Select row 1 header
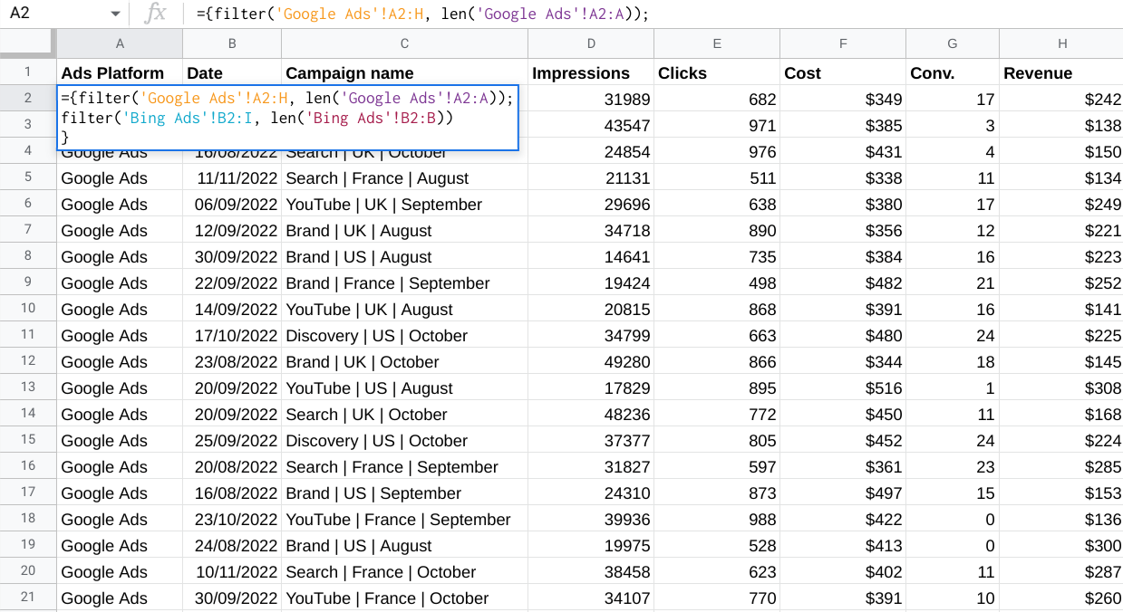The height and width of the screenshot is (612, 1123). (x=28, y=72)
